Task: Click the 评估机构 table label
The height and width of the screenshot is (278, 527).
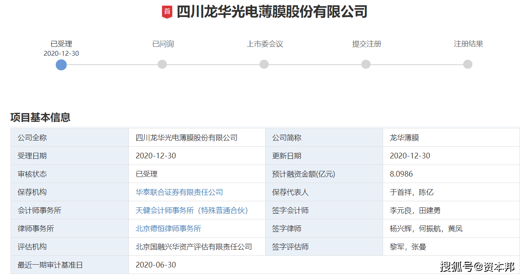Action: [x=32, y=247]
